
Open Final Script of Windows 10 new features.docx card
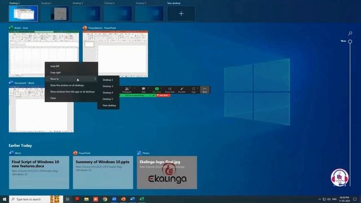click(39, 173)
